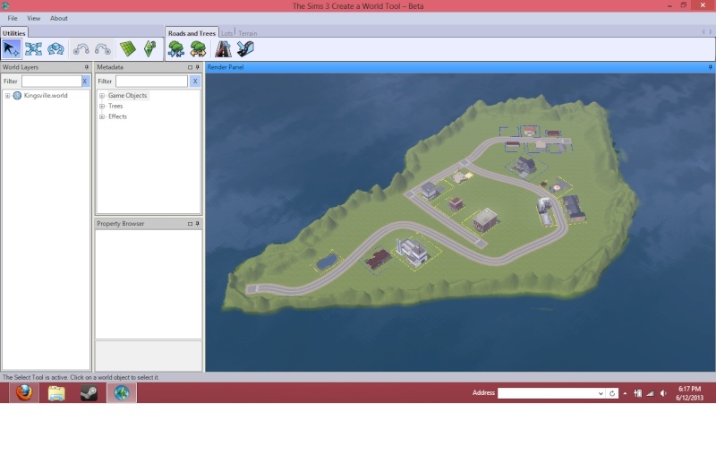This screenshot has width=716, height=472.
Task: Toggle the green grid icon
Action: [x=128, y=49]
